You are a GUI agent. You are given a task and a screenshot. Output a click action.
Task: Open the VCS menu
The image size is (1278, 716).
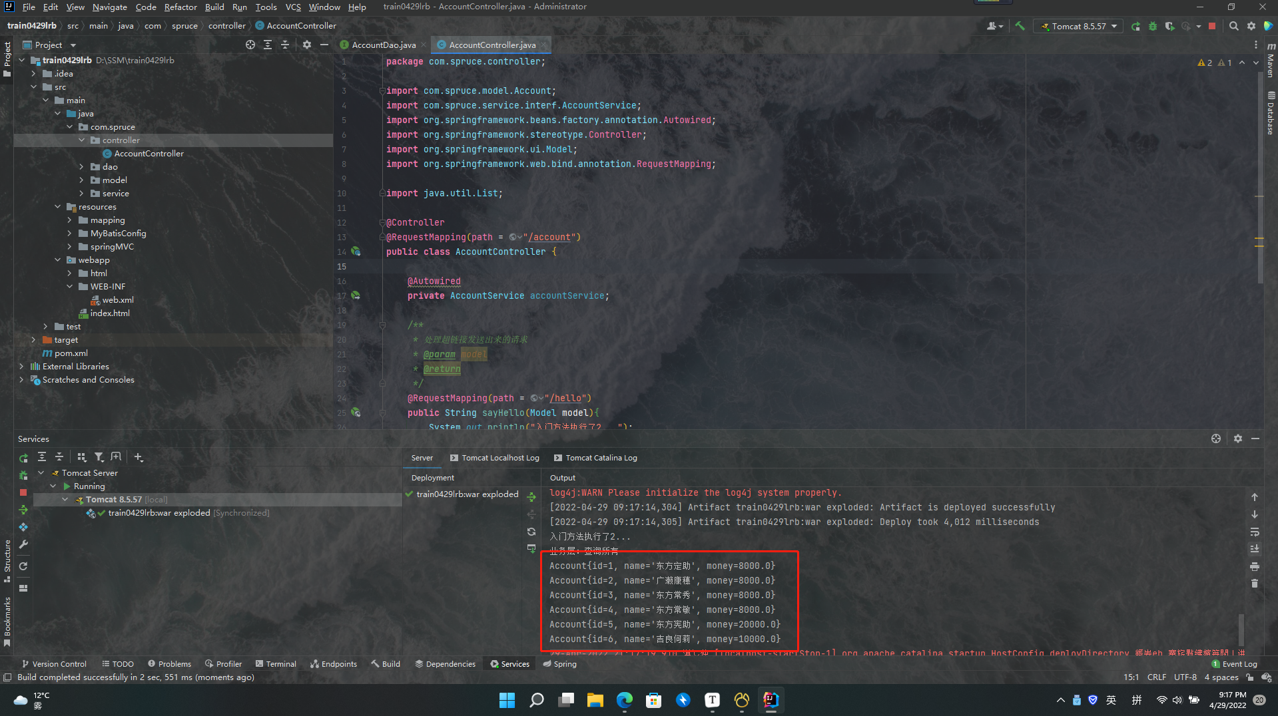click(293, 7)
